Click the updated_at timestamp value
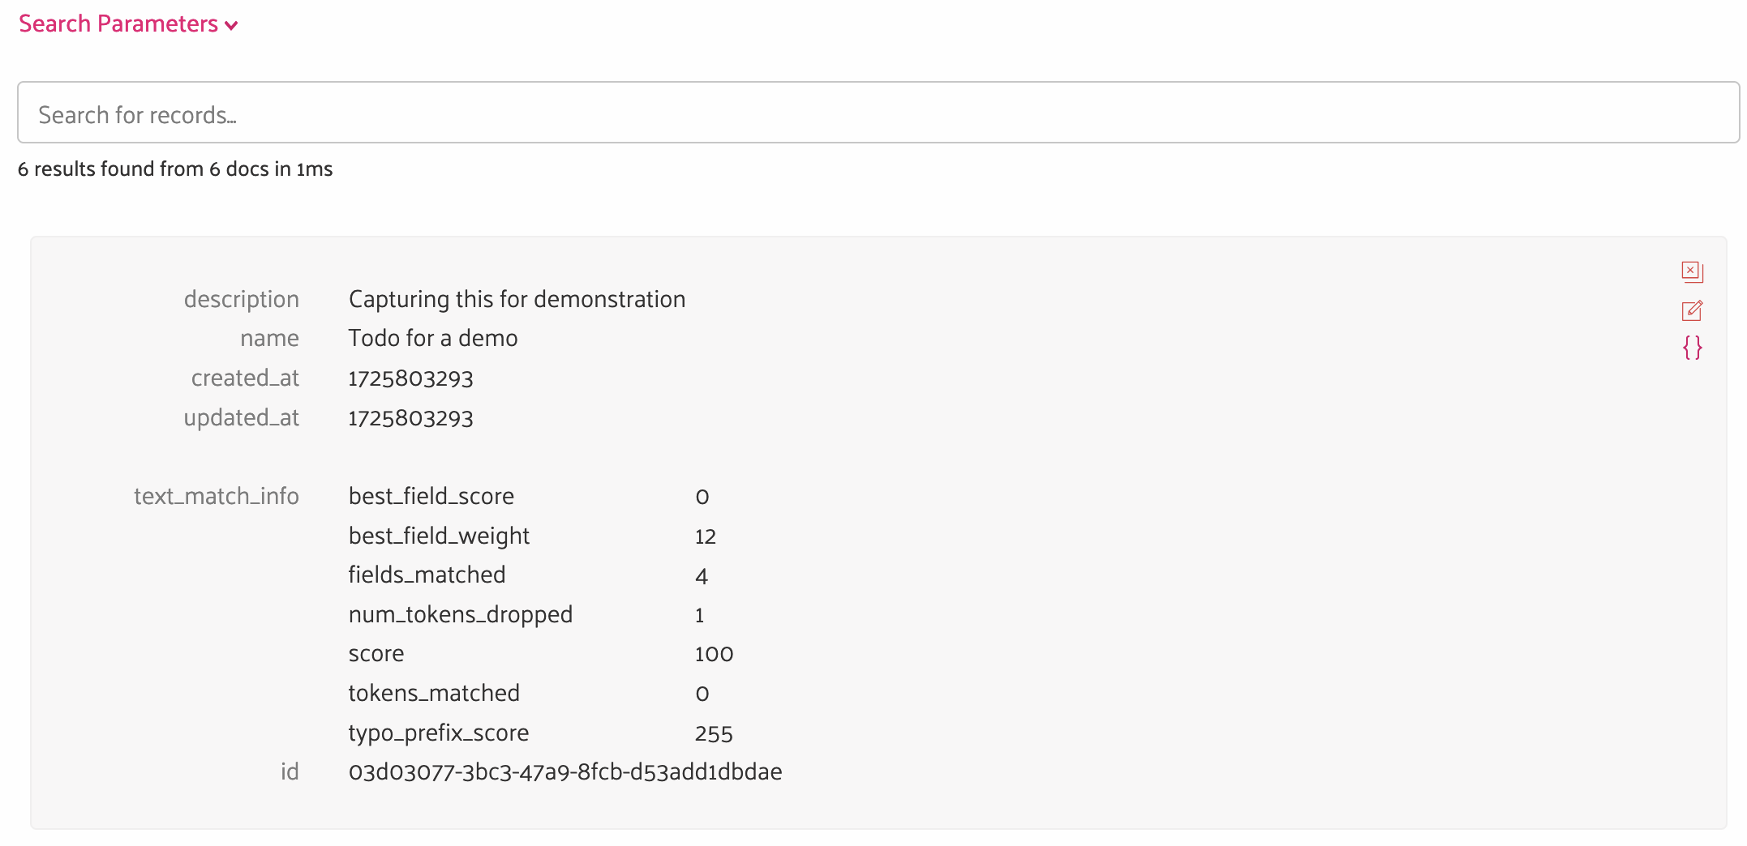The height and width of the screenshot is (846, 1747). coord(410,418)
